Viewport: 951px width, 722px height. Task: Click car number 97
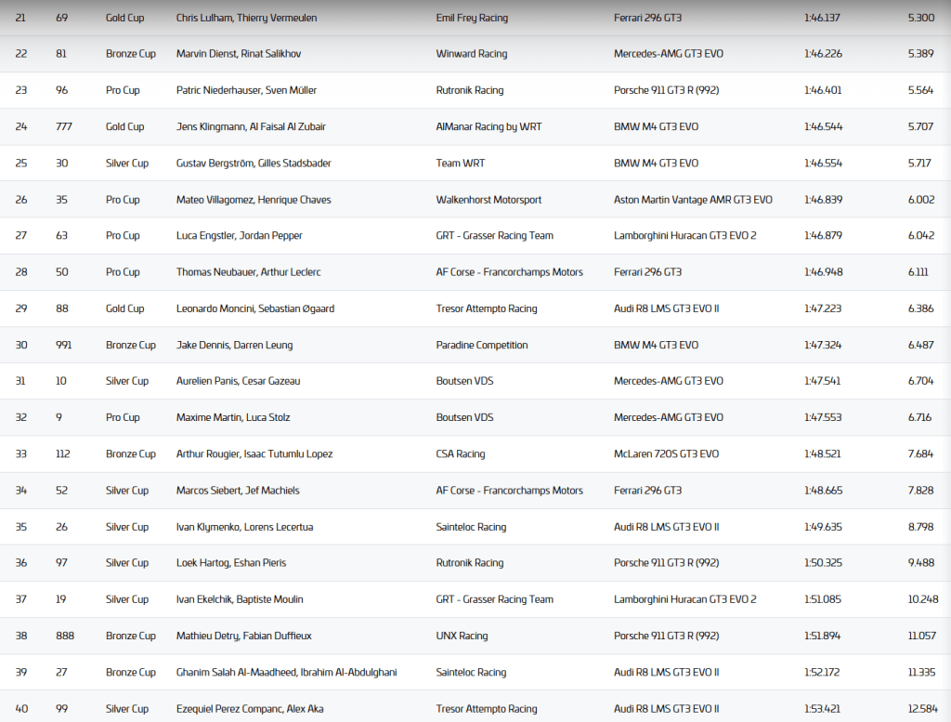coord(62,562)
